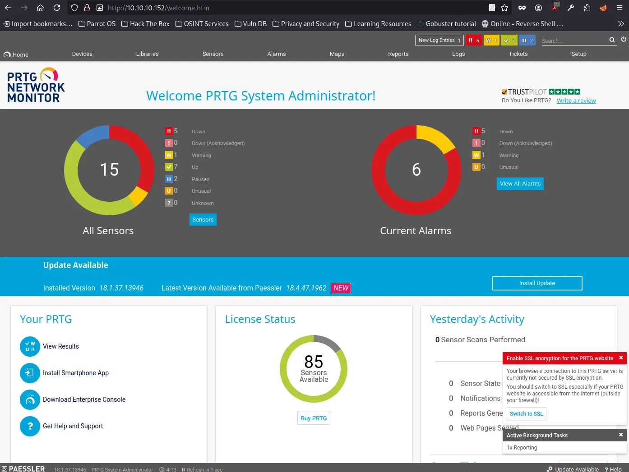
Task: Open the Get Help and Support icon
Action: tap(30, 426)
